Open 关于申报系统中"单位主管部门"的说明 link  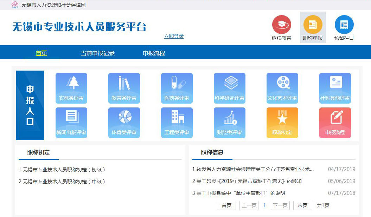pyautogui.click(x=238, y=193)
